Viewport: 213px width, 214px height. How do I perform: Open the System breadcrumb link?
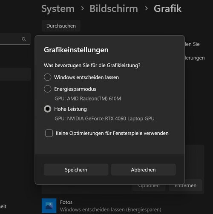click(x=58, y=9)
